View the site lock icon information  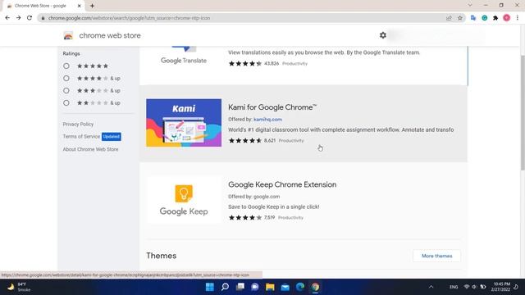[x=43, y=18]
